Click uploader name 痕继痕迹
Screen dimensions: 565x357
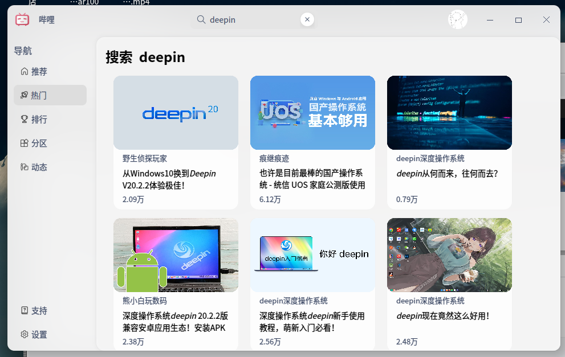pos(274,158)
